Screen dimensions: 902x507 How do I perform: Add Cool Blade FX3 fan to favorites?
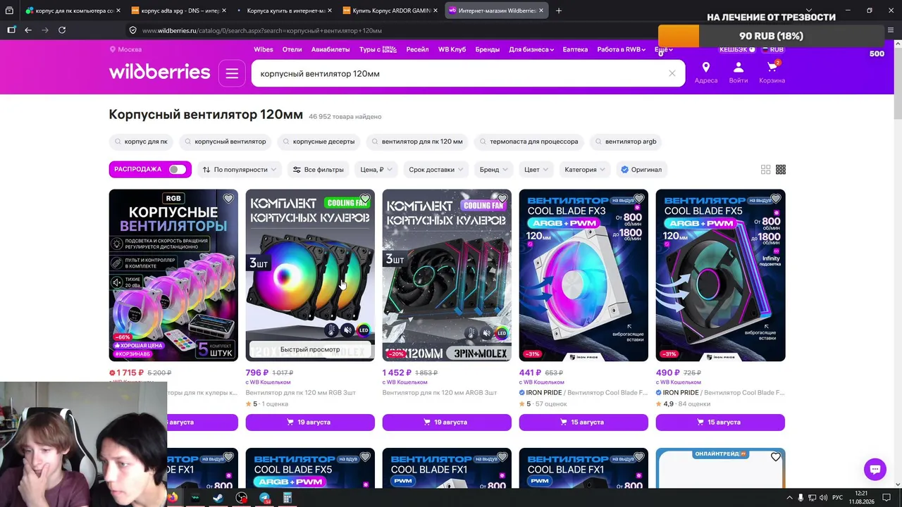click(x=638, y=199)
